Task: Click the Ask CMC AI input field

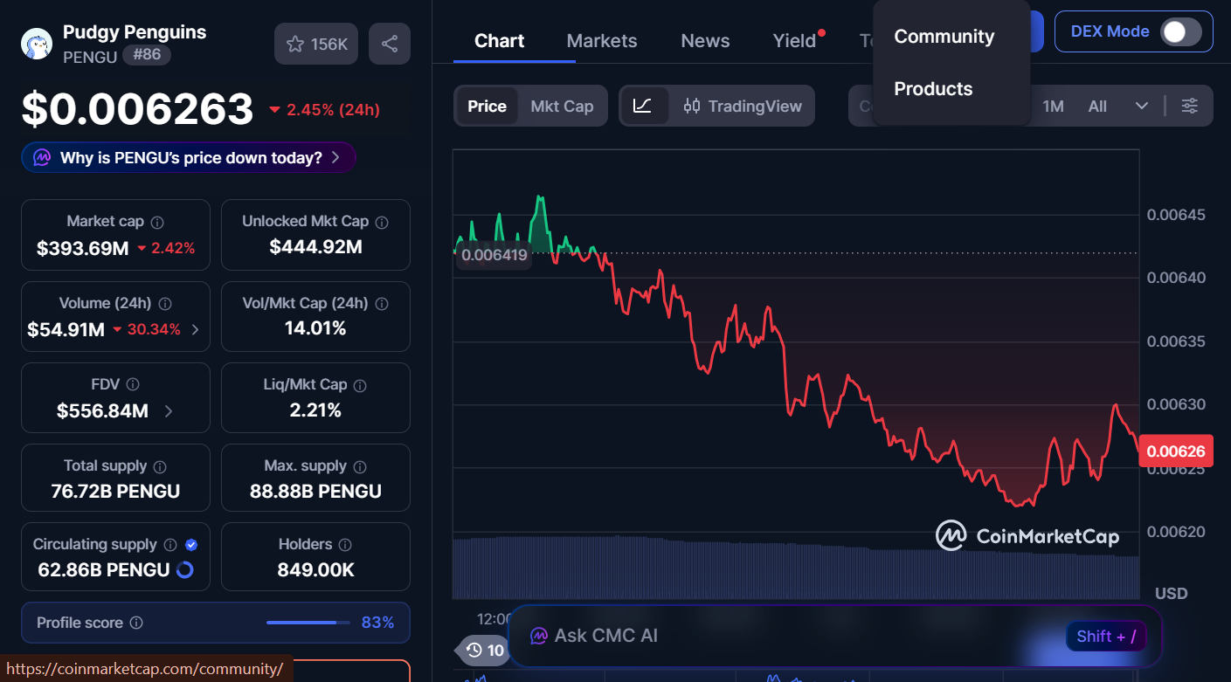Action: 786,636
